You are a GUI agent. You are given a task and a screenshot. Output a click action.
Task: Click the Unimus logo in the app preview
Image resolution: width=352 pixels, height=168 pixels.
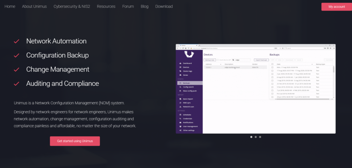[189, 55]
